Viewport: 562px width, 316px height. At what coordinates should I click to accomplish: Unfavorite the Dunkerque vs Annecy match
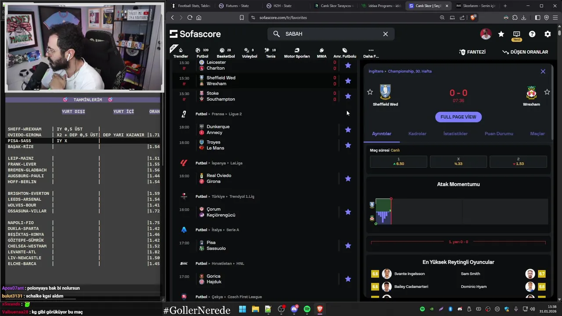[348, 129]
